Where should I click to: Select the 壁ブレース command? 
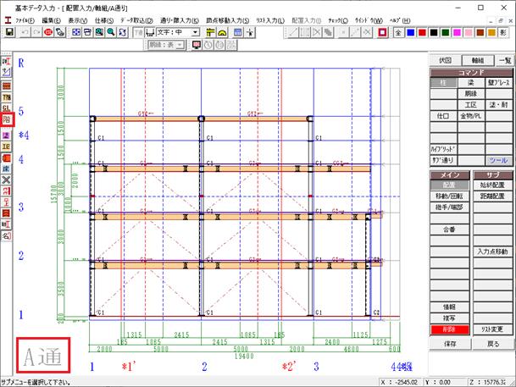pos(499,82)
